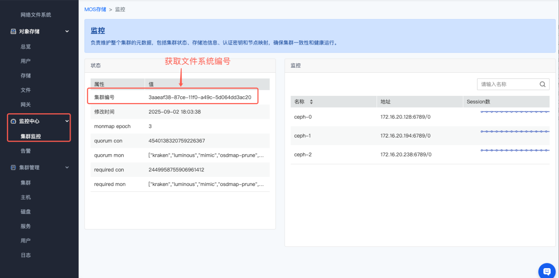559x278 pixels.
Task: Select 总览 under object storage
Action: (26, 47)
